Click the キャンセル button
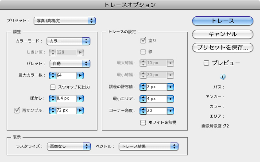 (x=223, y=34)
